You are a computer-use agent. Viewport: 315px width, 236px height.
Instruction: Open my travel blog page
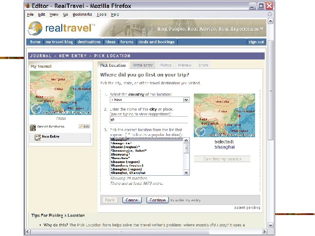pos(59,42)
